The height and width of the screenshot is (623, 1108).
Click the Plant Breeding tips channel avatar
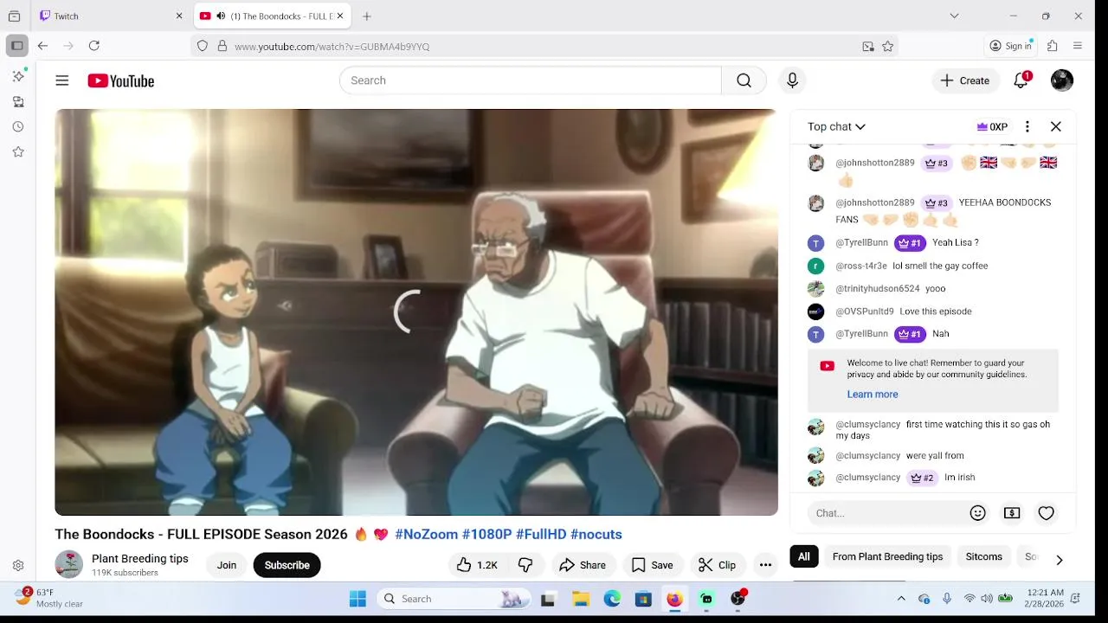tap(68, 565)
